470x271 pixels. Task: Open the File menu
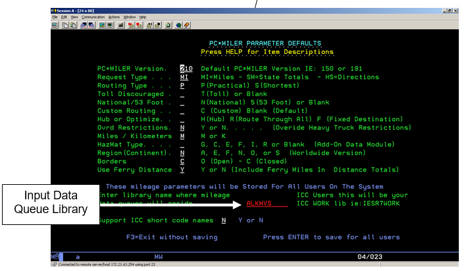[55, 17]
